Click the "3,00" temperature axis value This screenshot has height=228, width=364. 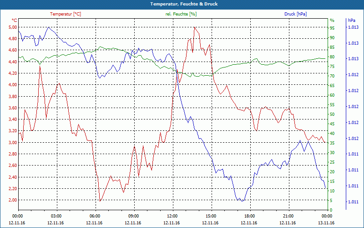pyautogui.click(x=13, y=143)
